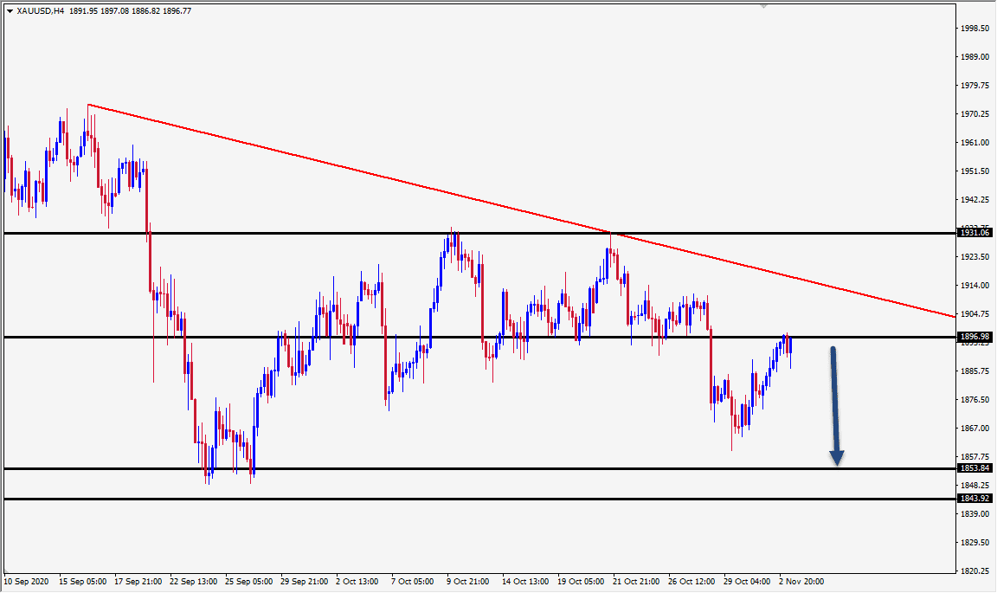The image size is (997, 593).
Task: Select the horizontal line at 1896.98
Action: point(479,338)
